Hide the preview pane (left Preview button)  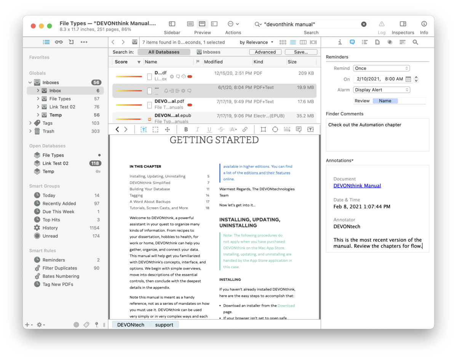point(190,24)
